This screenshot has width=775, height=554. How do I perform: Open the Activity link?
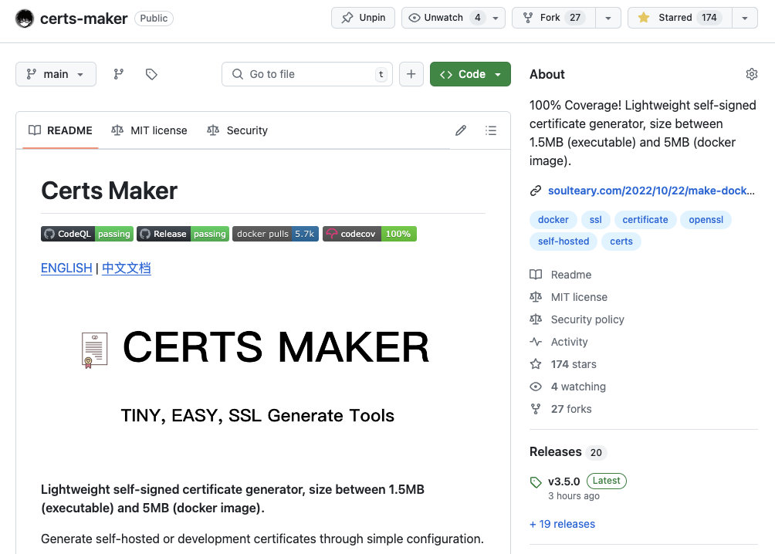tap(559, 342)
